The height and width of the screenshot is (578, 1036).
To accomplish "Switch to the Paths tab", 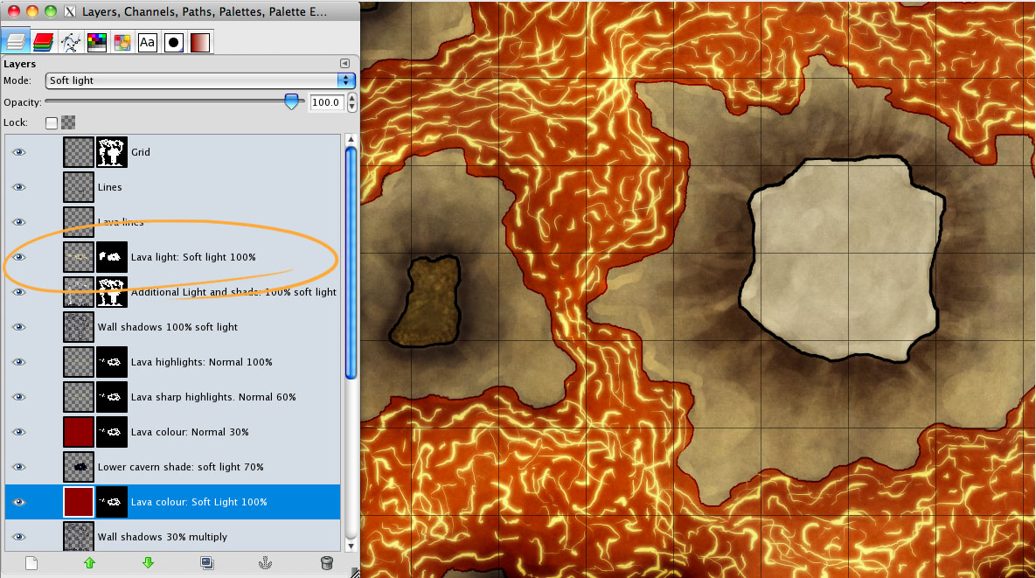I will (71, 41).
